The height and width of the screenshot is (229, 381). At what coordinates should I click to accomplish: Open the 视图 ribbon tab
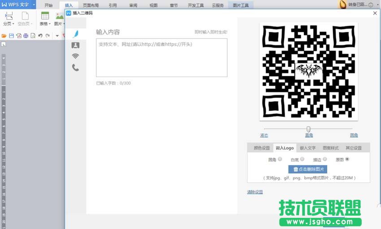click(x=154, y=5)
